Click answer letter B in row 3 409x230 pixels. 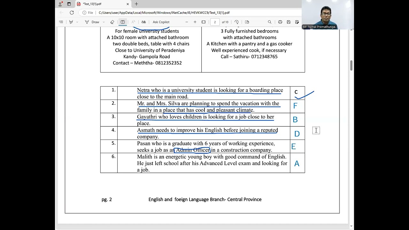[295, 119]
